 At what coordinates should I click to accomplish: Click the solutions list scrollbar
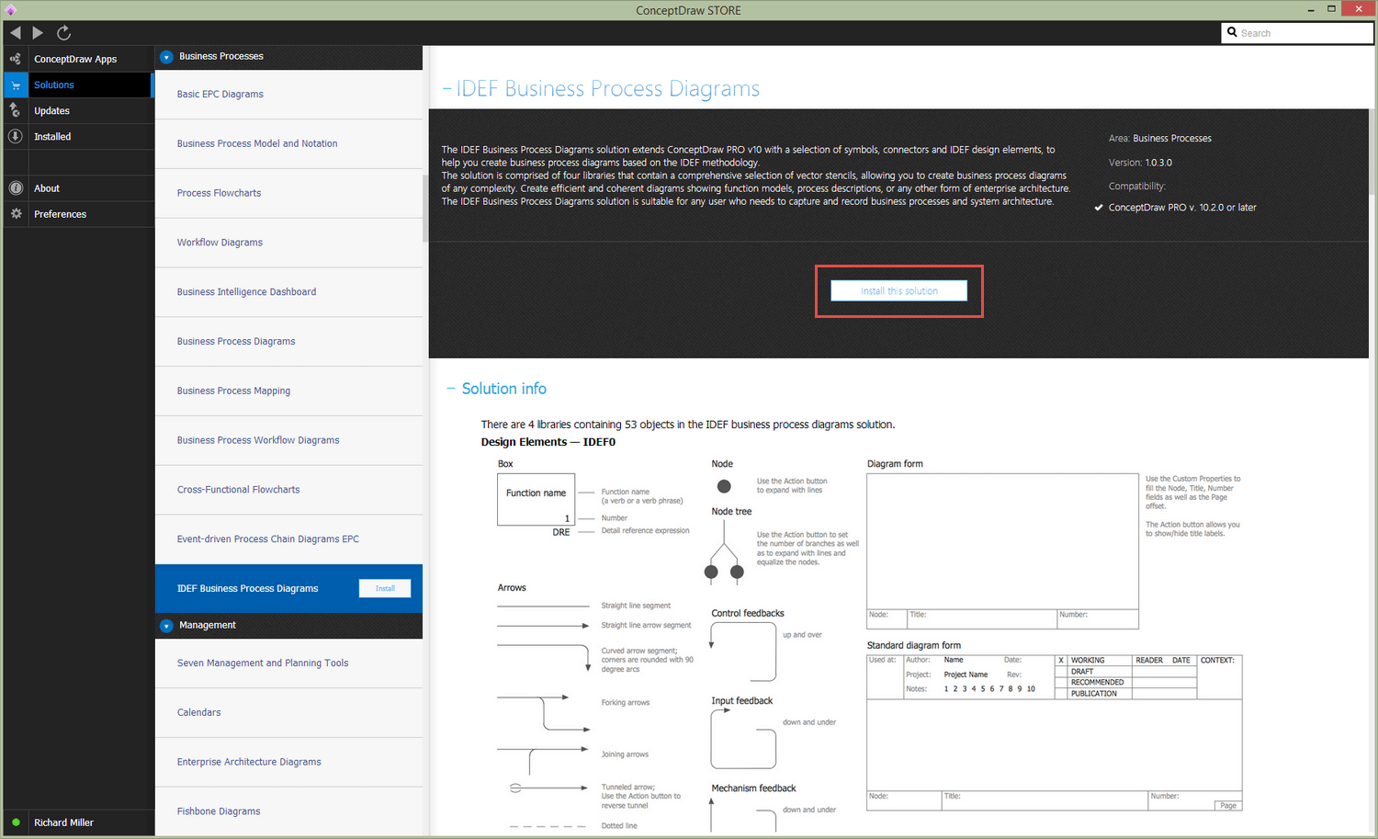point(425,209)
